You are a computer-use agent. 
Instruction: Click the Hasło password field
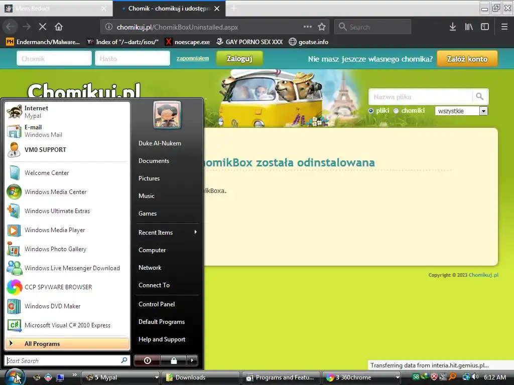coord(133,59)
